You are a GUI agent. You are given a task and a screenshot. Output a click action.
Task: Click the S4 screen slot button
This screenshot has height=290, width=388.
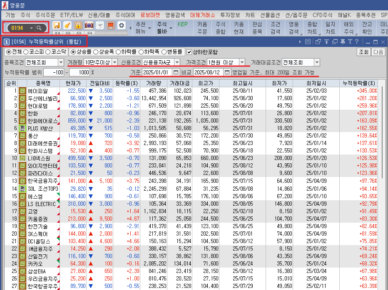[90, 33]
